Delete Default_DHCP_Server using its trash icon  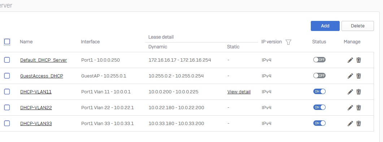[358, 60]
